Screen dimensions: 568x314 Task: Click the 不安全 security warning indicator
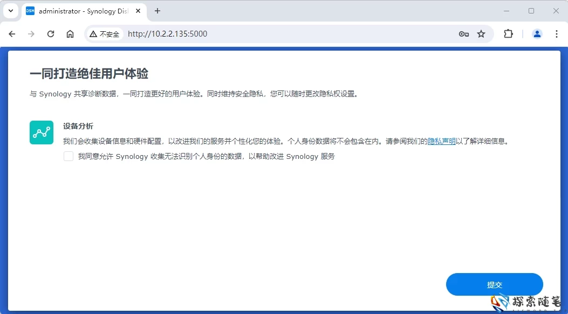point(106,33)
